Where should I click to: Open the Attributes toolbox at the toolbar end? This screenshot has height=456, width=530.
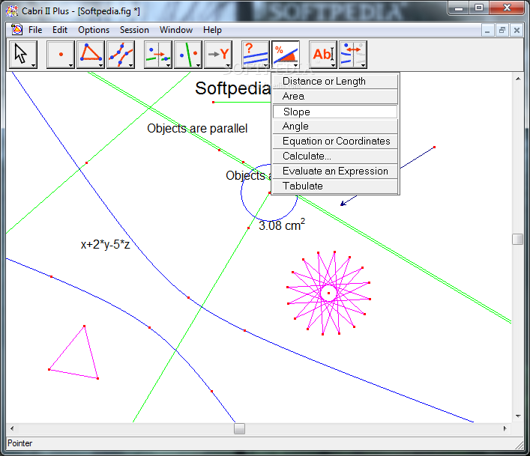pyautogui.click(x=353, y=55)
